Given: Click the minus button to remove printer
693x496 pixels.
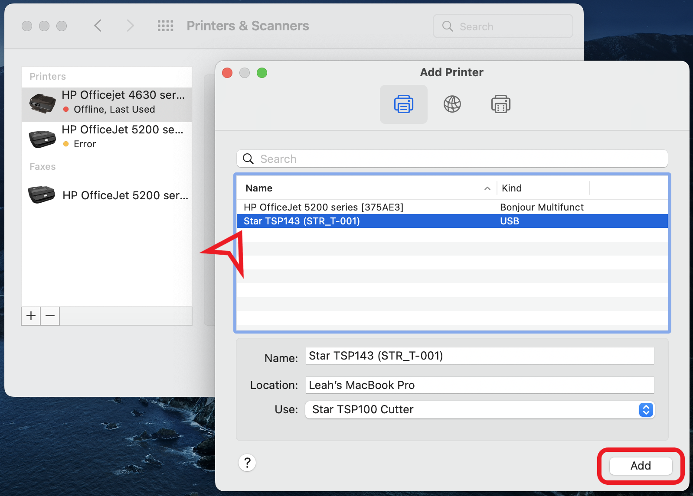Looking at the screenshot, I should click(x=50, y=316).
